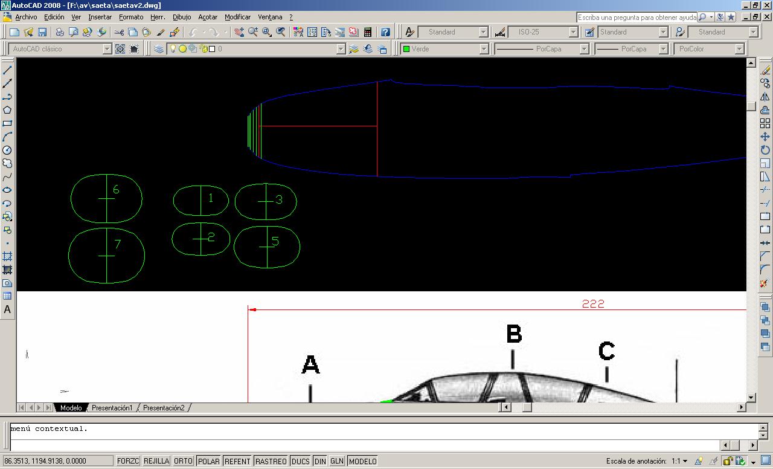
Task: Click the MODELO status bar button
Action: pos(362,461)
